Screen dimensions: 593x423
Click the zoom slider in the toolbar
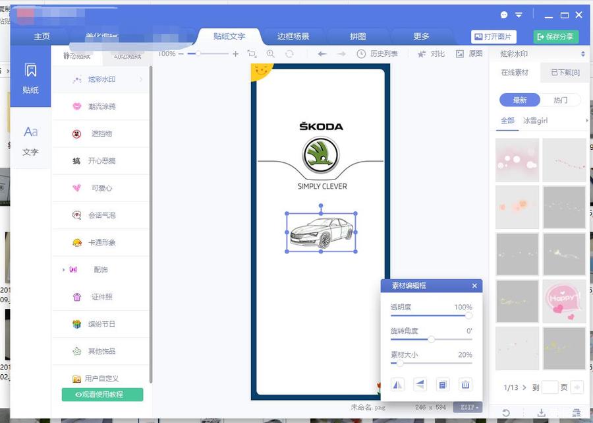click(x=208, y=54)
